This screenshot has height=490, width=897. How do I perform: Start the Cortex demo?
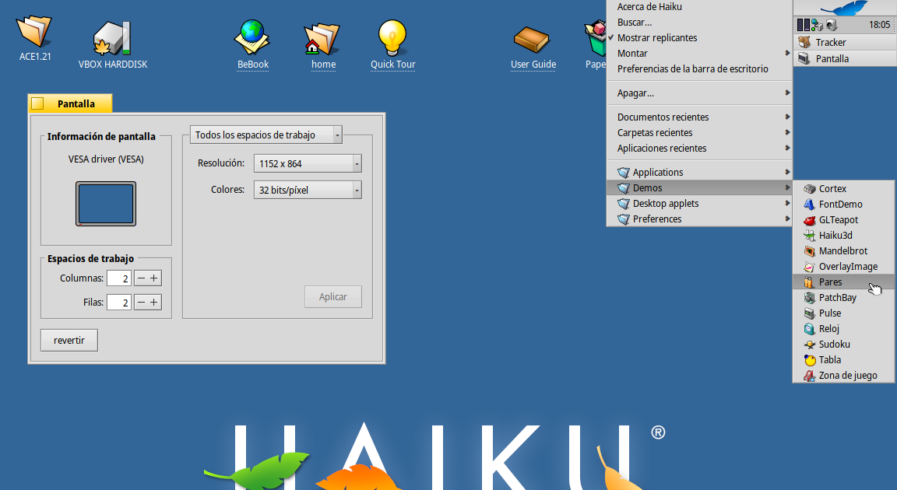coord(832,188)
